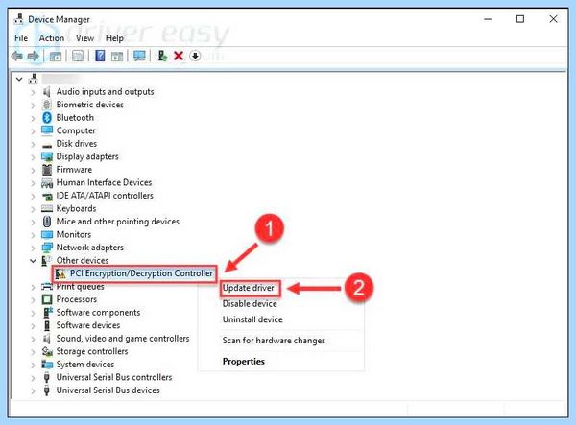Click the Device Manager title bar icon
Viewport: 576px width, 425px height.
(19, 19)
